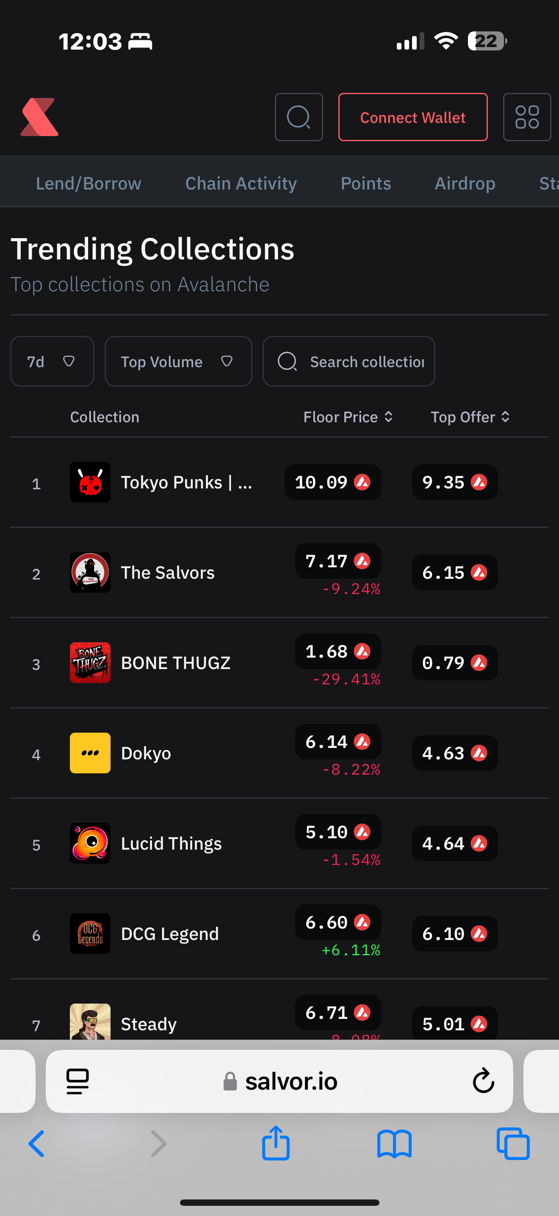Image resolution: width=559 pixels, height=1216 pixels.
Task: Tap the Safari share icon
Action: [276, 1143]
